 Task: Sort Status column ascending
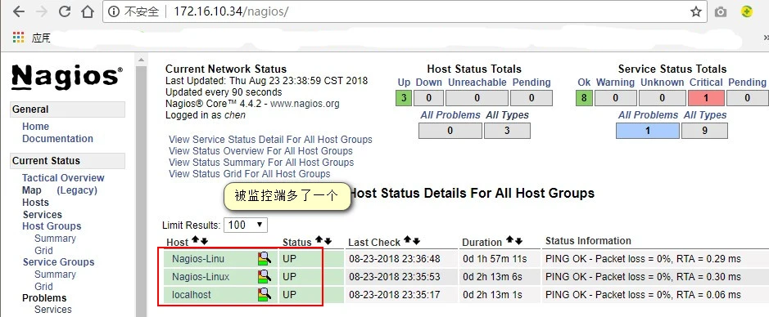click(x=319, y=240)
